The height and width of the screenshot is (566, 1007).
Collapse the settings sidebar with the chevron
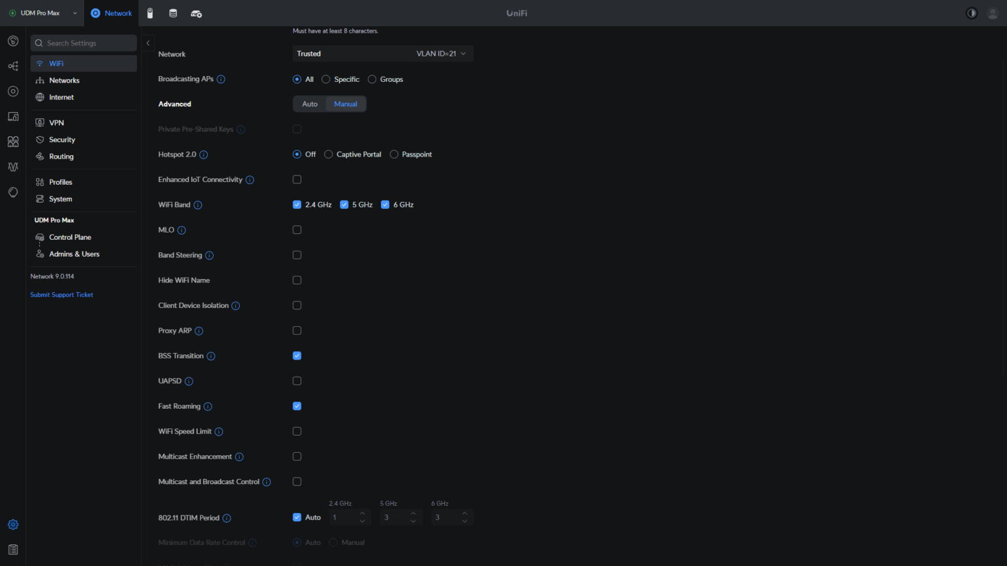point(148,43)
